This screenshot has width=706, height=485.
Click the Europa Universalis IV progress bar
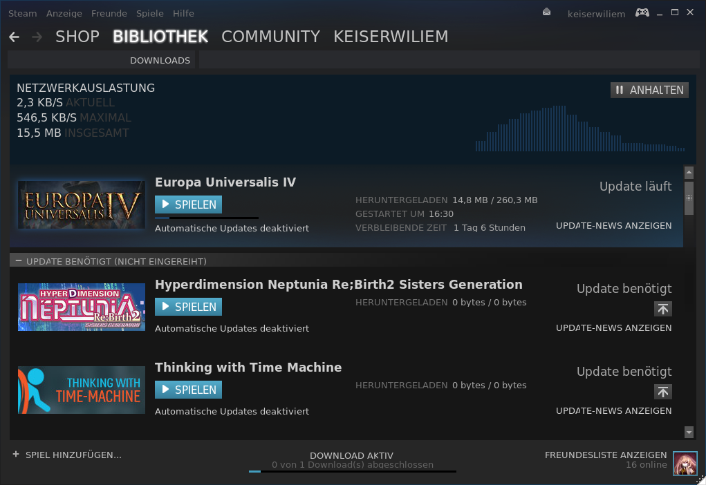click(x=207, y=218)
